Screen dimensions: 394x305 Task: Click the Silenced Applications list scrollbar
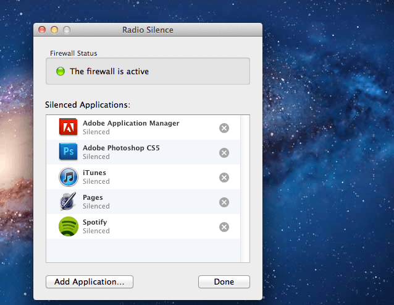coord(245,189)
